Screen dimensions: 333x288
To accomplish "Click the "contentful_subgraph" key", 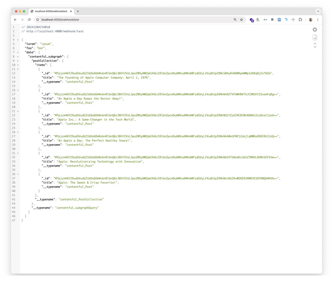I will click(x=46, y=57).
